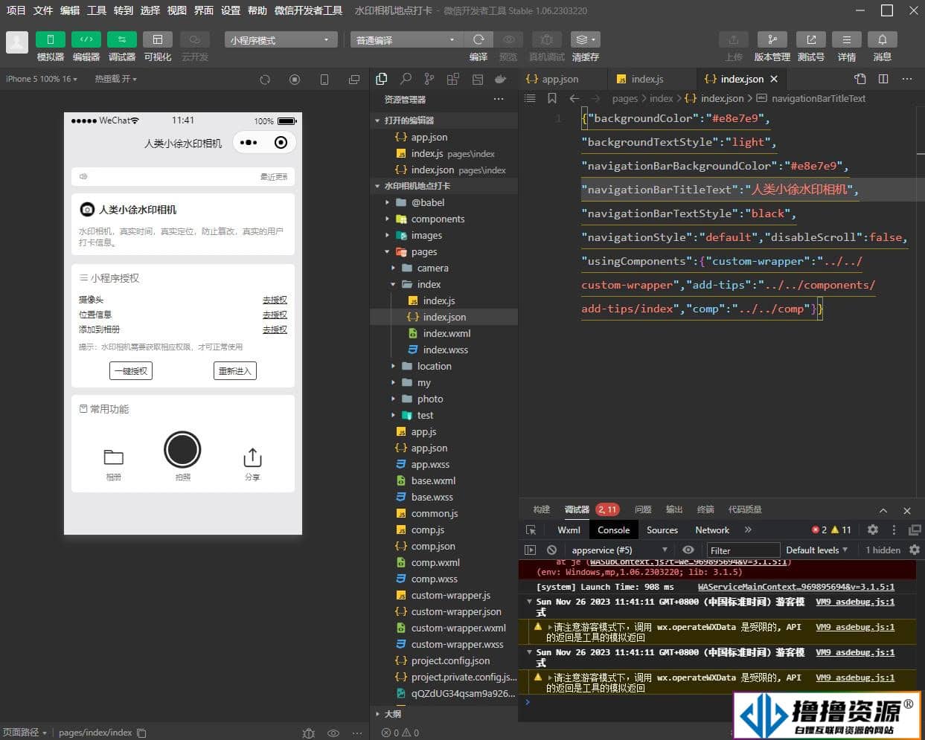Viewport: 925px width, 740px height.
Task: Click the source control icon
Action: (429, 79)
